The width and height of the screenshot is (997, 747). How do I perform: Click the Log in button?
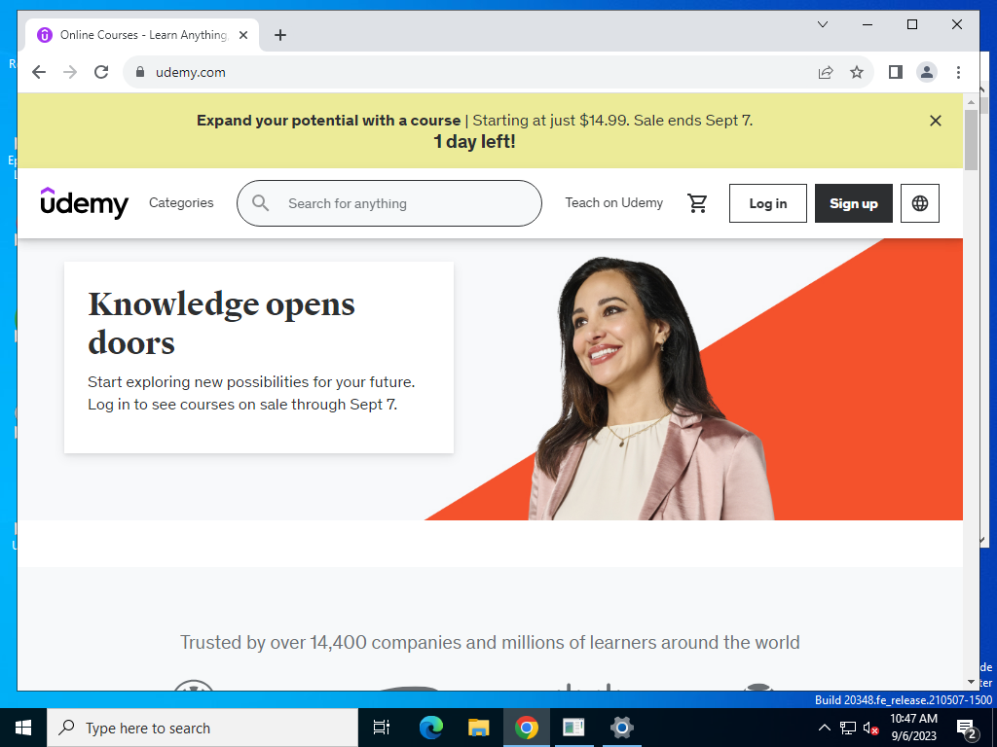point(768,203)
